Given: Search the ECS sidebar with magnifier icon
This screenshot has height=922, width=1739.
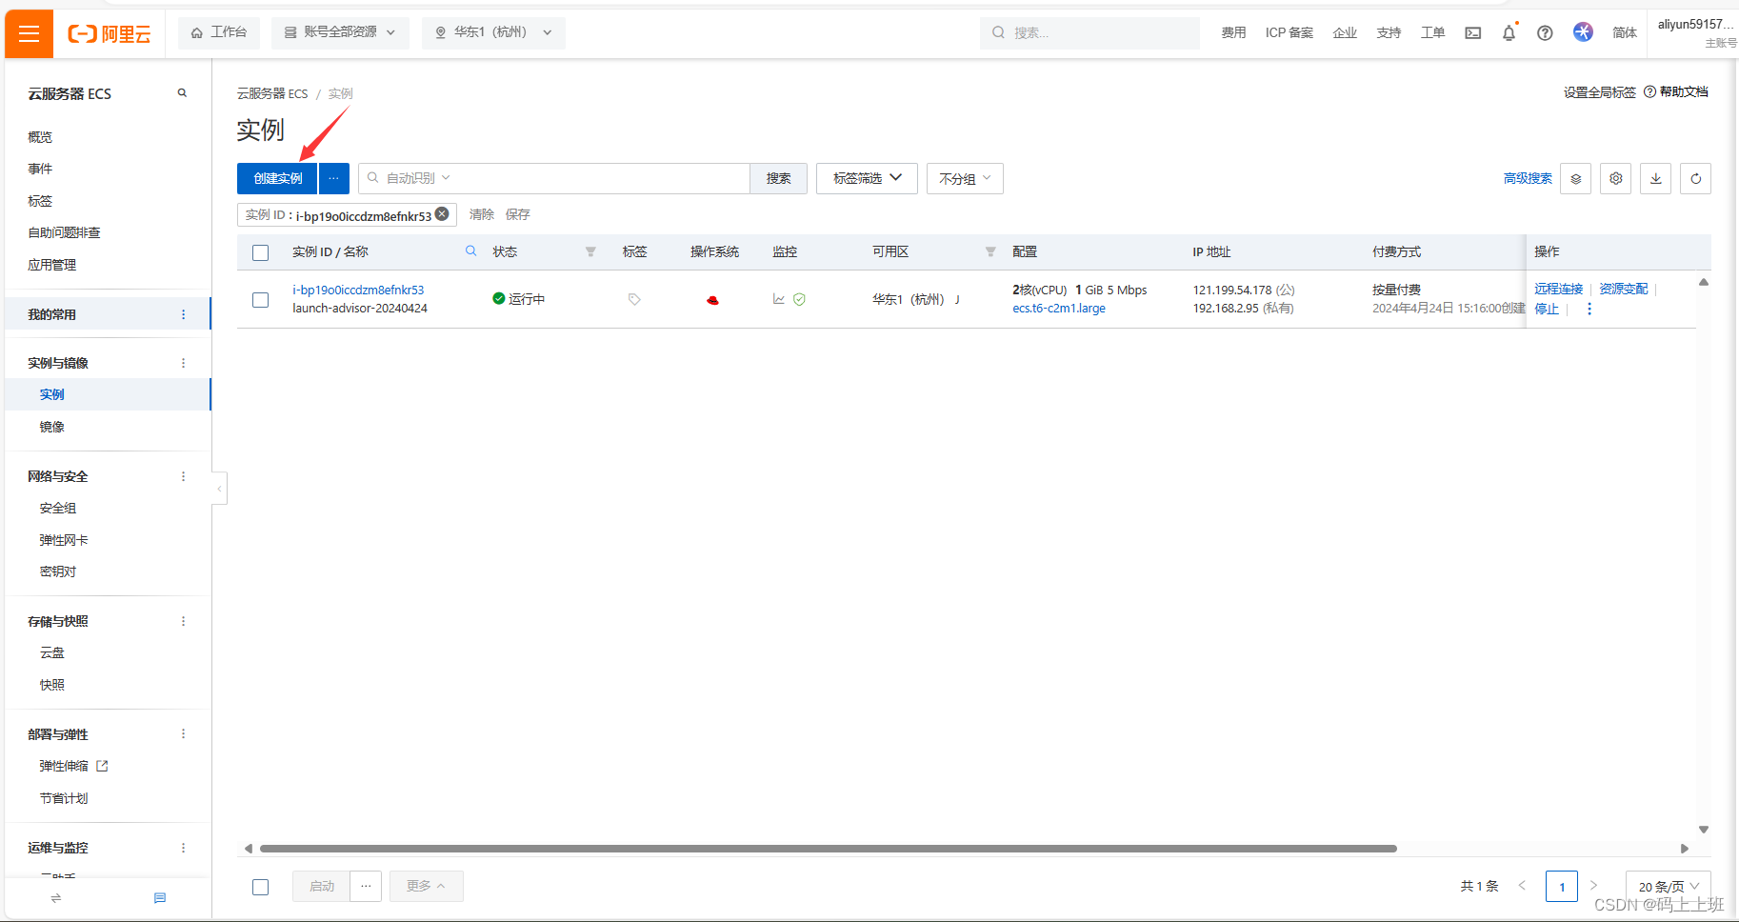Looking at the screenshot, I should click(x=182, y=93).
